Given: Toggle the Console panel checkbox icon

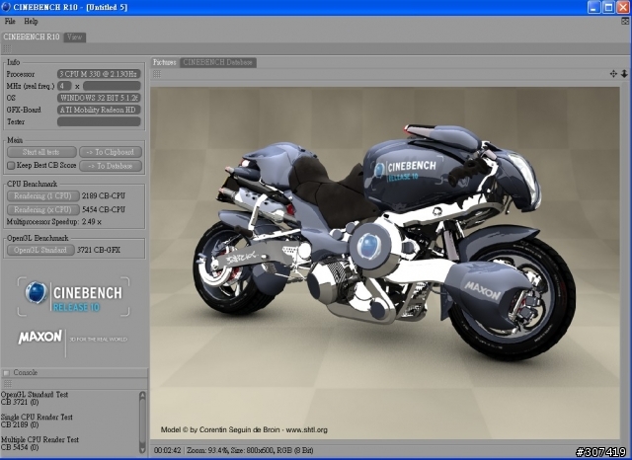Looking at the screenshot, I should click(6, 373).
